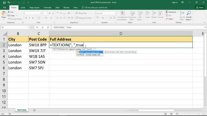Screen dimensions: 207x116
Task: Expand the formula bar
Action: click(205, 27)
